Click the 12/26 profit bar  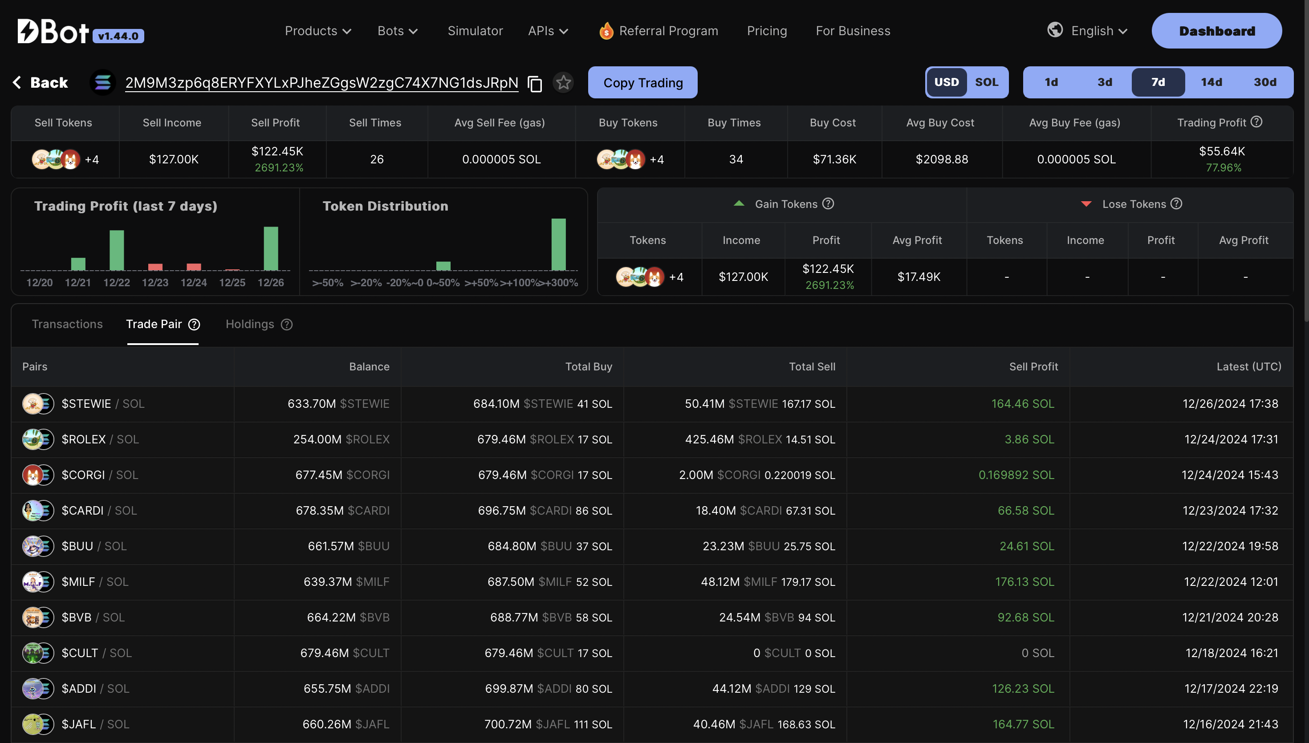tap(270, 248)
